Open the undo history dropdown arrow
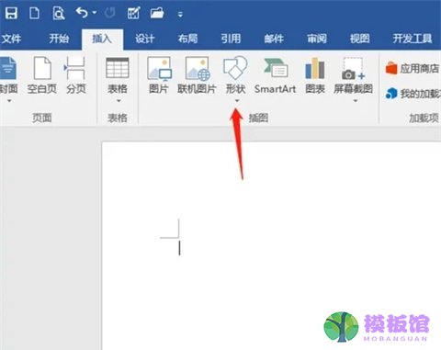 95,13
